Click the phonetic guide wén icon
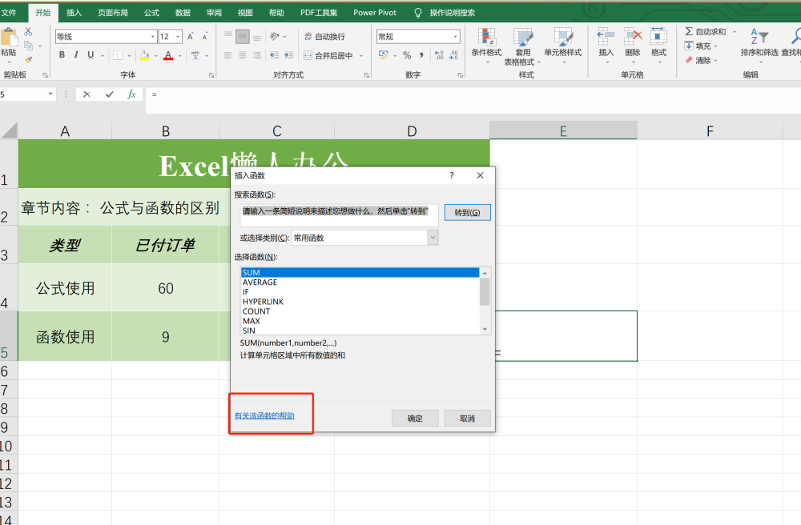Image resolution: width=801 pixels, height=525 pixels. click(x=195, y=55)
